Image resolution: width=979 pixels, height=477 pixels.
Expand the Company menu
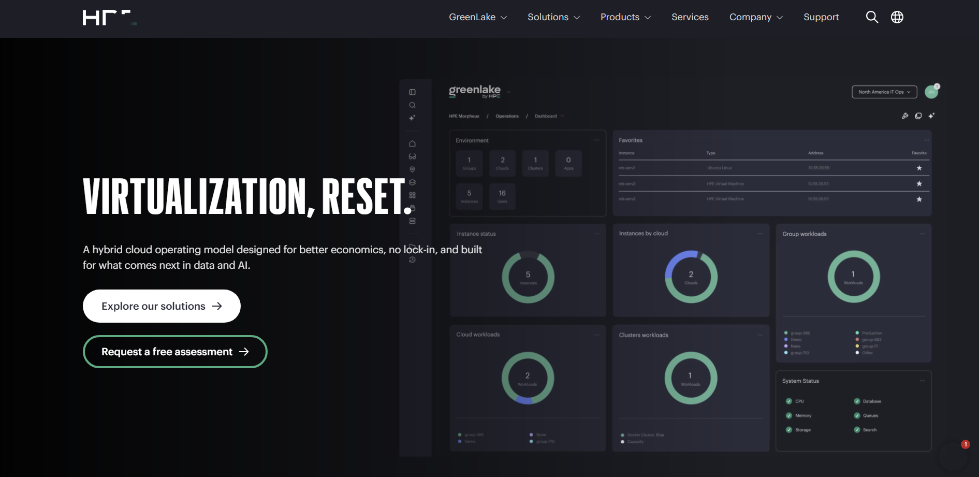pyautogui.click(x=756, y=17)
